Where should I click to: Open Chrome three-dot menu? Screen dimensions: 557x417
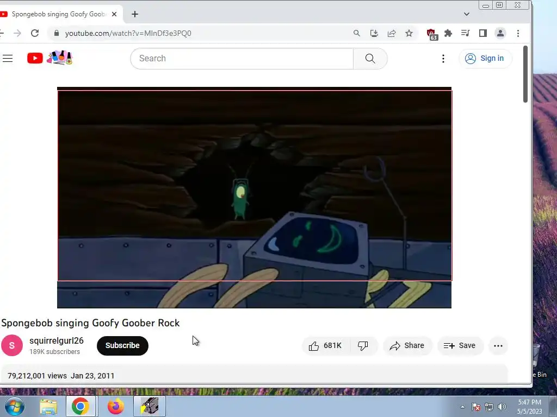point(518,33)
